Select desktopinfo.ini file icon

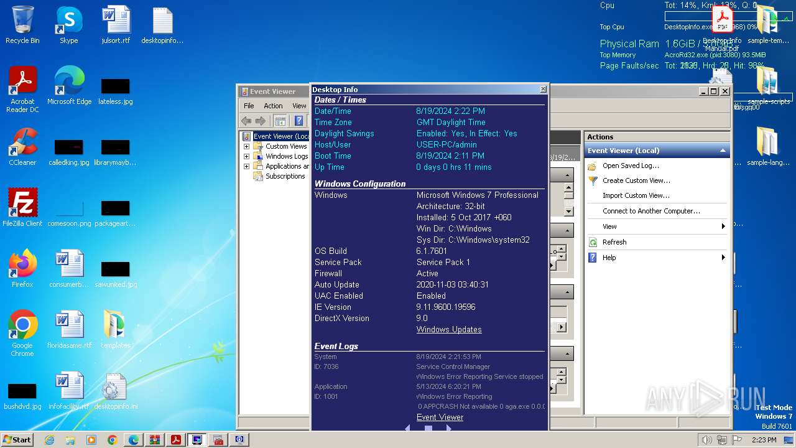[116, 391]
